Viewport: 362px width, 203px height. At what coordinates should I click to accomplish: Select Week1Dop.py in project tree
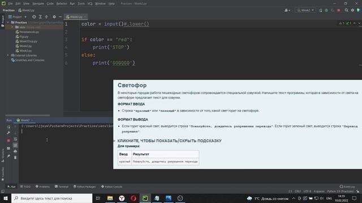pyautogui.click(x=27, y=41)
